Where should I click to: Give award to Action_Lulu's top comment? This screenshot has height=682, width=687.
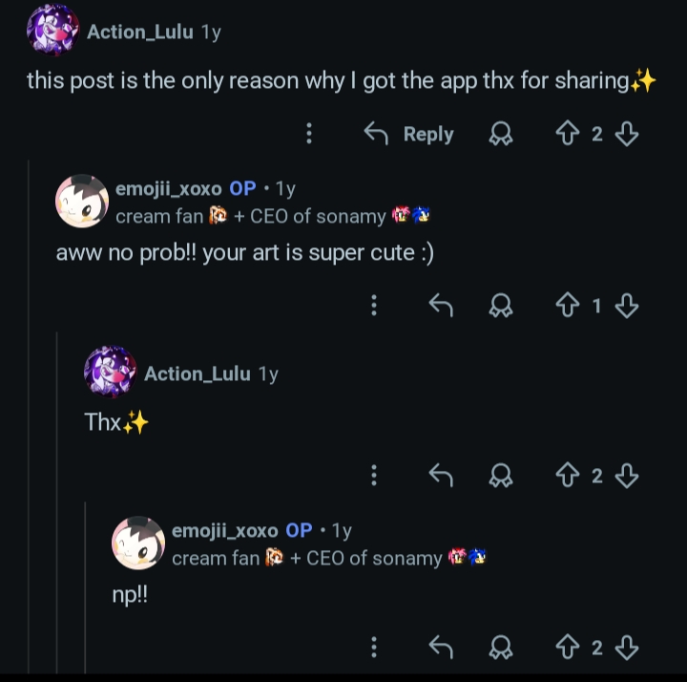(x=500, y=135)
